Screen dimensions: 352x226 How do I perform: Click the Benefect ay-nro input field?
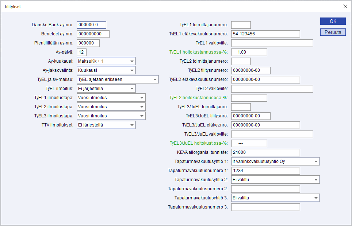click(93, 34)
